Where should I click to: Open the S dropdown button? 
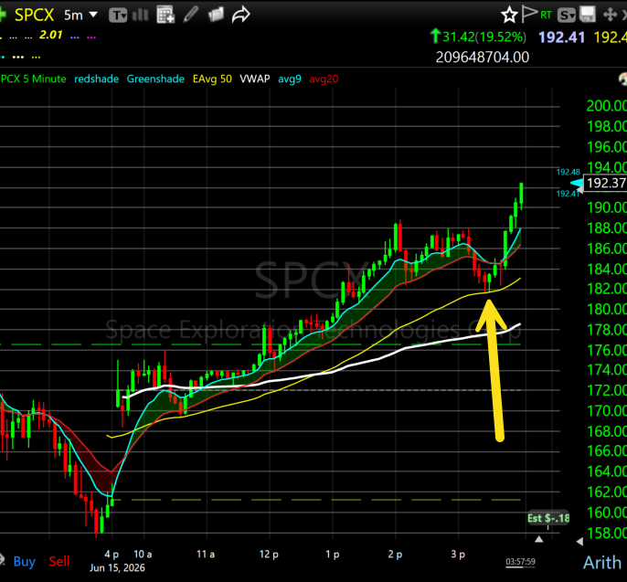(567, 16)
